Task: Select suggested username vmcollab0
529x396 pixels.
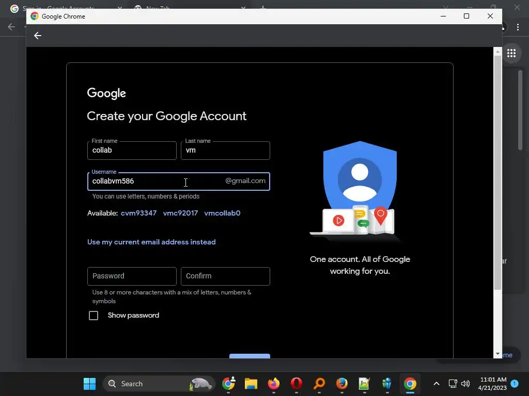Action: (x=222, y=213)
